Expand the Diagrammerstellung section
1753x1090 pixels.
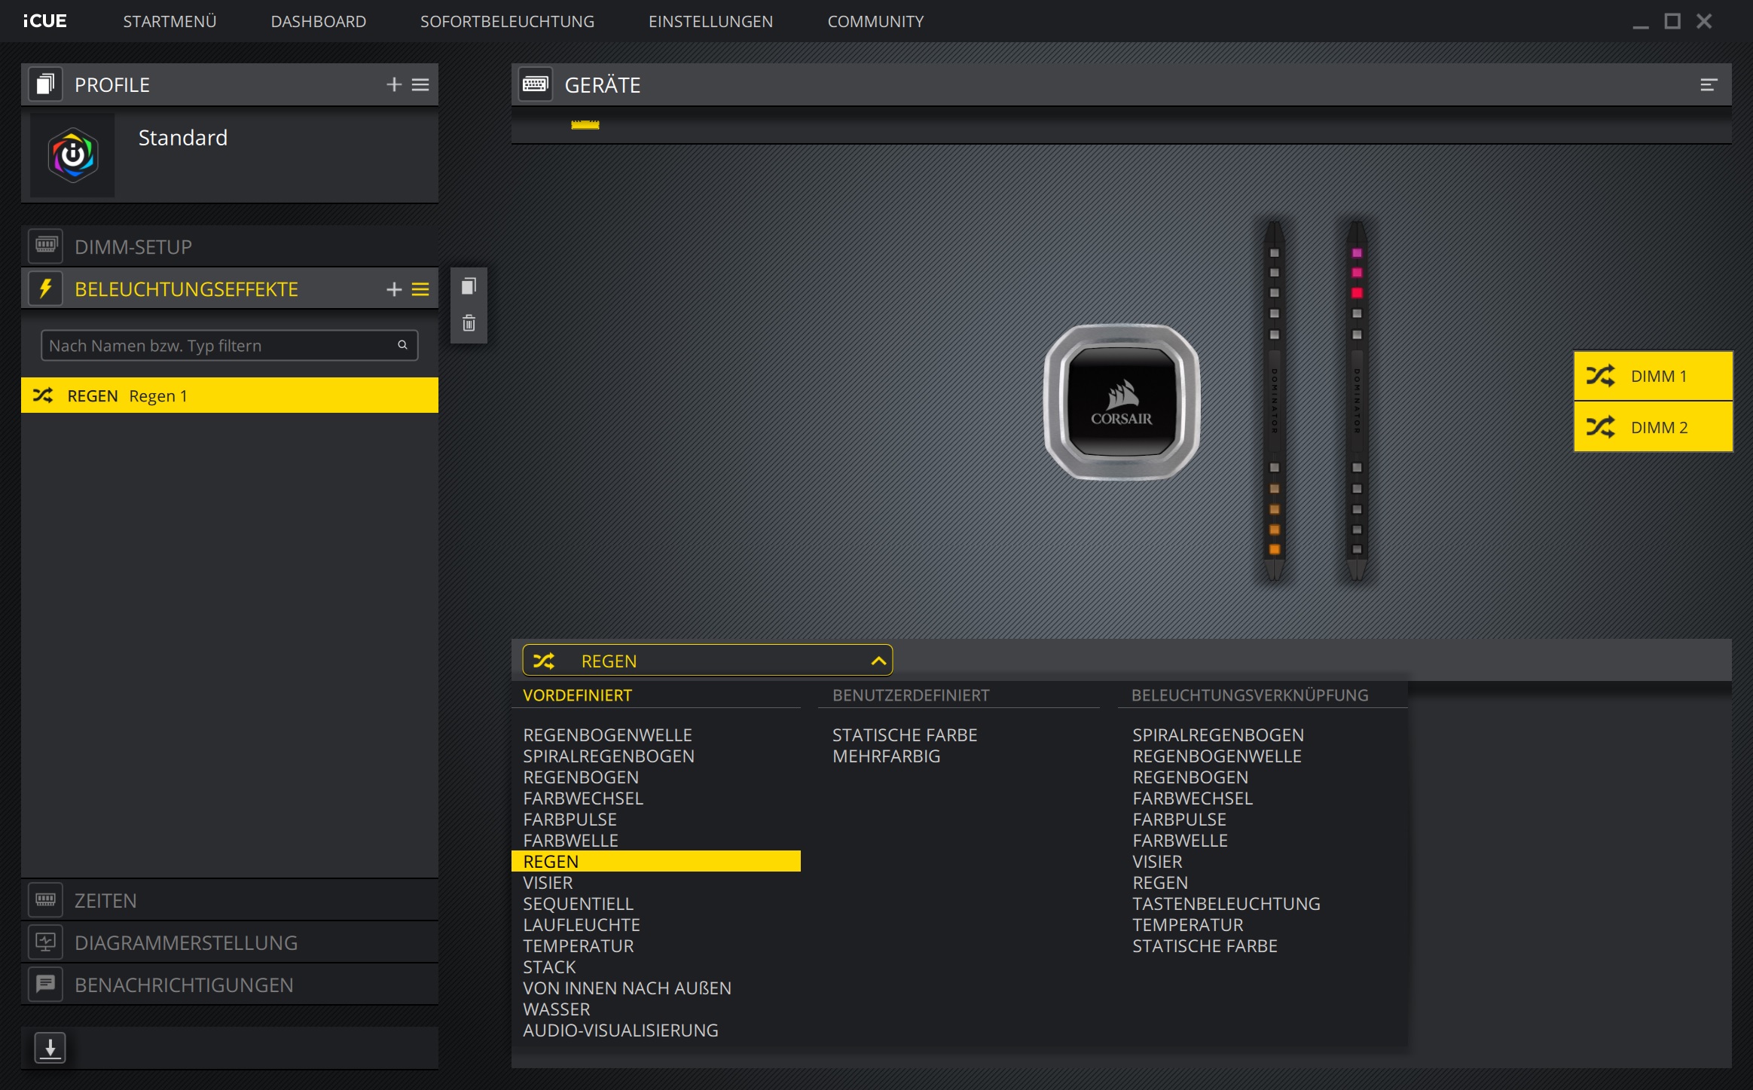coord(230,942)
